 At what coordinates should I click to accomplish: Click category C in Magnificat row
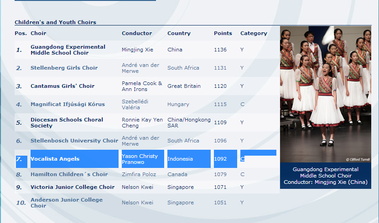243,104
